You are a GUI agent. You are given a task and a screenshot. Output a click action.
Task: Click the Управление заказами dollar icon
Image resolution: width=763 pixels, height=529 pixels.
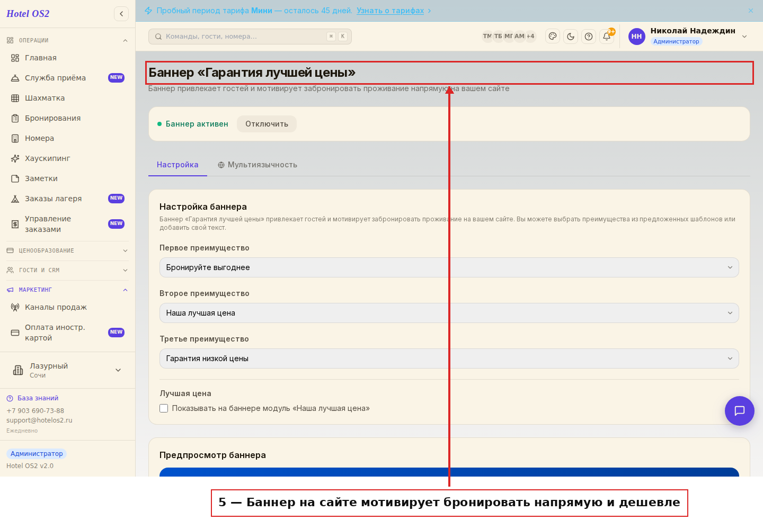15,224
